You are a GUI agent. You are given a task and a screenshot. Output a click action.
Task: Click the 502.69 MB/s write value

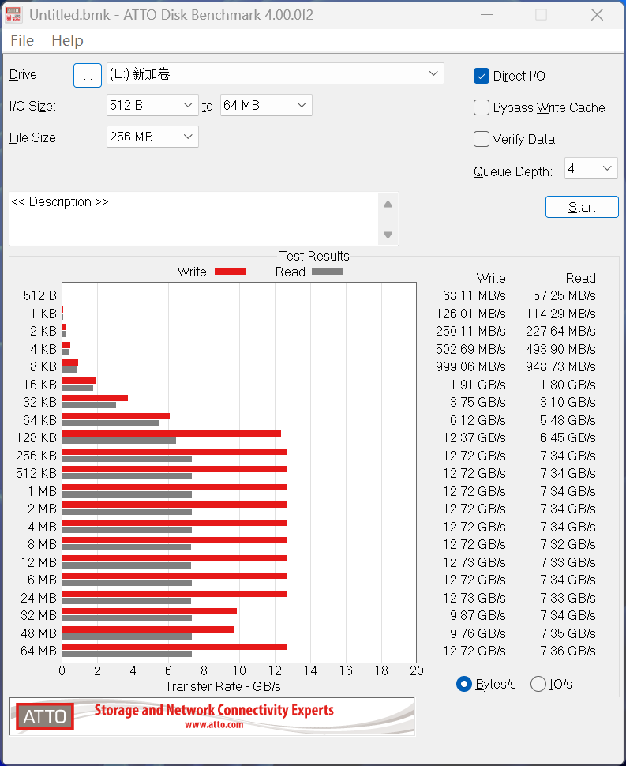coord(470,349)
